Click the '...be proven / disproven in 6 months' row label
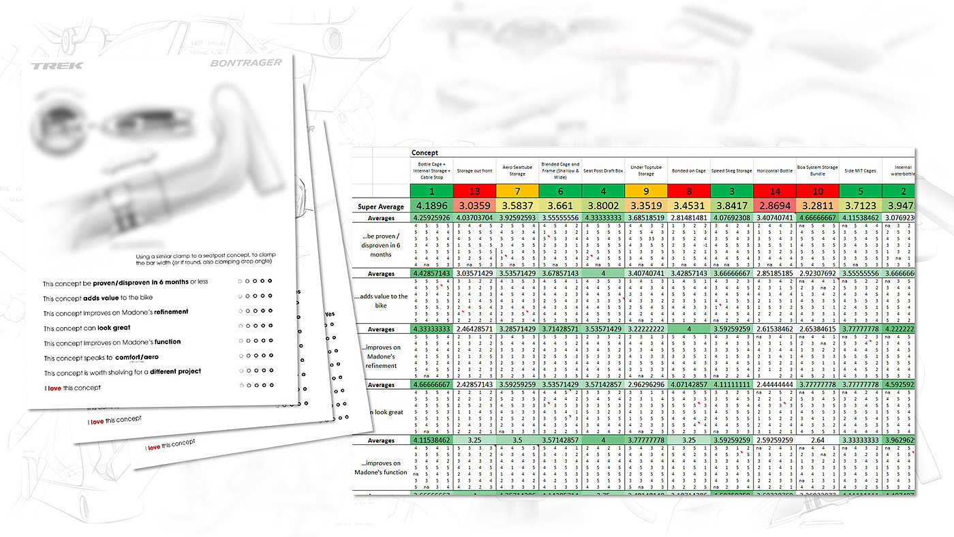Image resolution: width=954 pixels, height=537 pixels. [381, 245]
